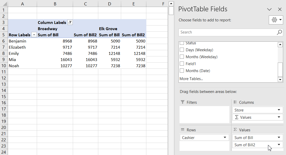
Task: Click the search magnifier icon
Action: [x=279, y=32]
